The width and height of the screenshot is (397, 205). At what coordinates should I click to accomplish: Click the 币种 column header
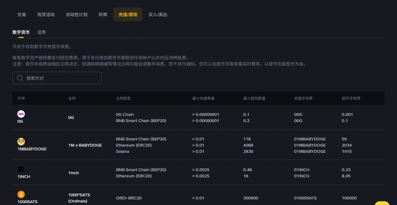pos(22,98)
